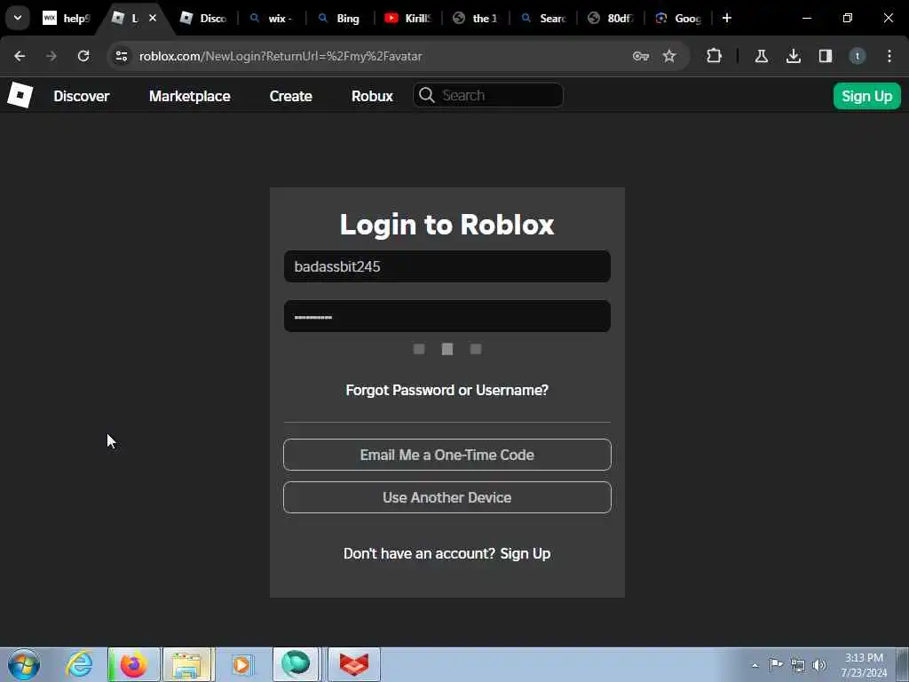Image resolution: width=909 pixels, height=682 pixels.
Task: Open browser downloads icon
Action: pyautogui.click(x=794, y=56)
